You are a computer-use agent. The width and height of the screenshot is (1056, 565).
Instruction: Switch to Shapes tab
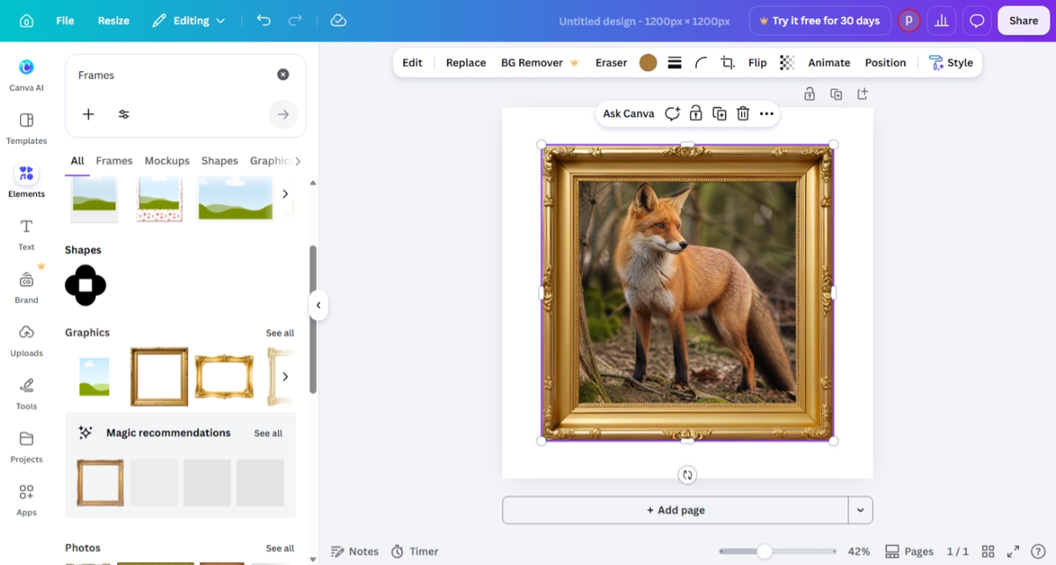tap(219, 161)
